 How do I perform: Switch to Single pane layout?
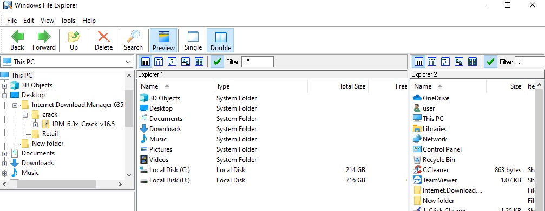[x=193, y=40]
